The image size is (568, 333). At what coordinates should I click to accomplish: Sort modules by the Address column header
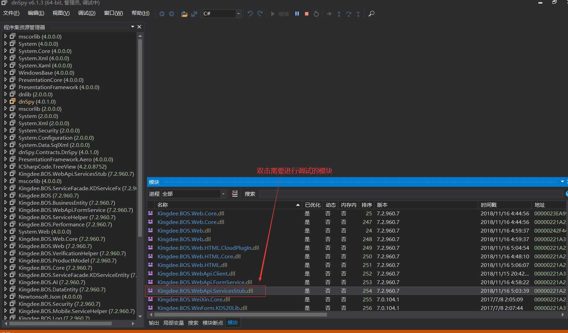[x=549, y=205]
